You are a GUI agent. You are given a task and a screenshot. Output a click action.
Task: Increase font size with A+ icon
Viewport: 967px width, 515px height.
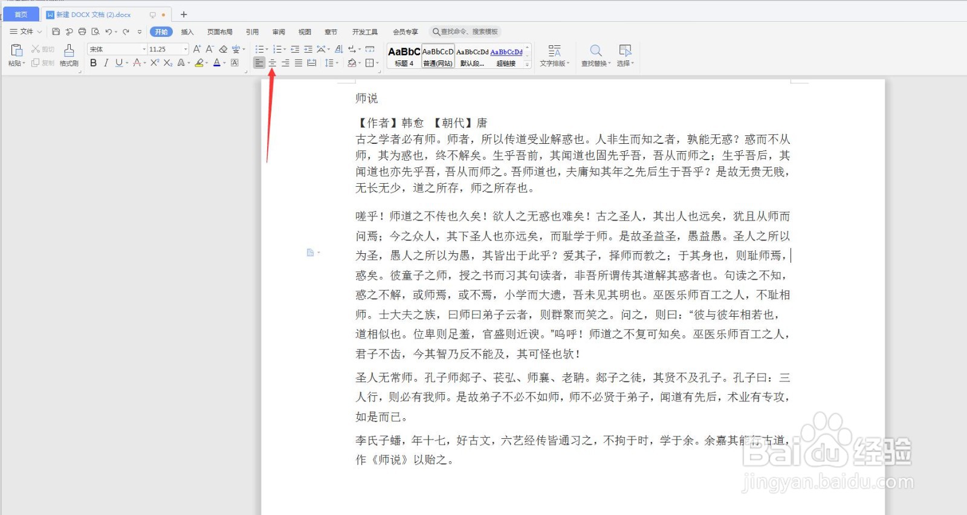point(197,49)
